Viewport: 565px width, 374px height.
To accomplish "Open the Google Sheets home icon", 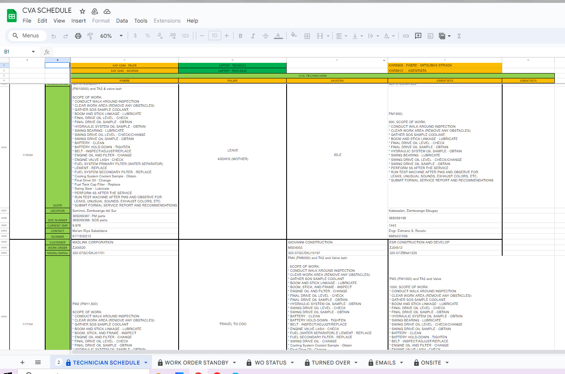I will 12,16.
